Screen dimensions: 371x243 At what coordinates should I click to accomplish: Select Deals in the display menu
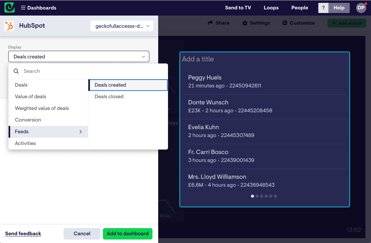(x=48, y=85)
